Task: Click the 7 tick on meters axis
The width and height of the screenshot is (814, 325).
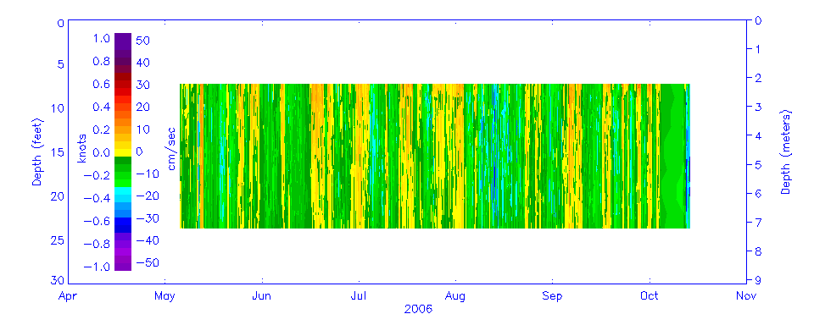Action: tap(758, 223)
